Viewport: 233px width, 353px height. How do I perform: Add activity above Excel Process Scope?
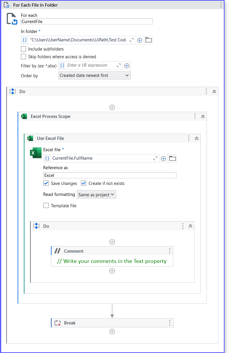click(112, 107)
